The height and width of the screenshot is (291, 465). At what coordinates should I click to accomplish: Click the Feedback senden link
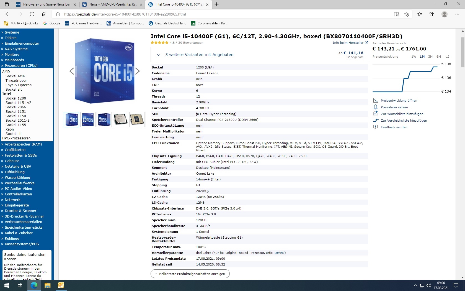[394, 127]
